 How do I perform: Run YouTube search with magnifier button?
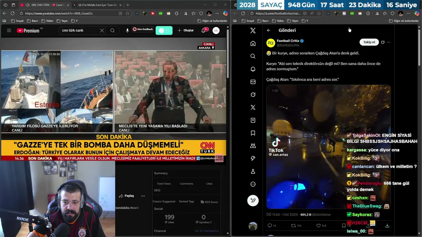pyautogui.click(x=112, y=30)
